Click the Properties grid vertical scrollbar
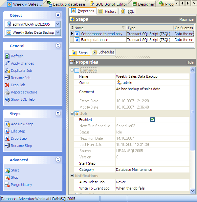Screen dimensions: 197x202 click(x=193, y=131)
